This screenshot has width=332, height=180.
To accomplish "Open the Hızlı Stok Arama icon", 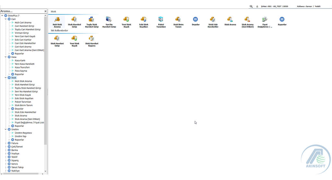I will [x=57, y=20].
